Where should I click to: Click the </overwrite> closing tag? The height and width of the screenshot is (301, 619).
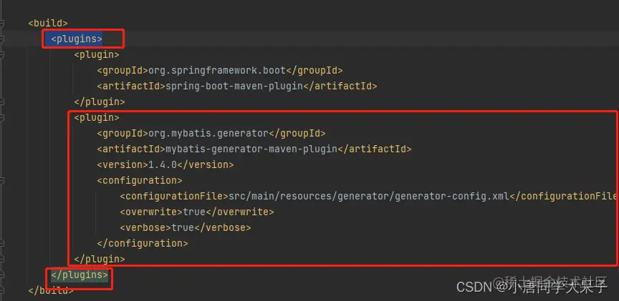coord(240,212)
